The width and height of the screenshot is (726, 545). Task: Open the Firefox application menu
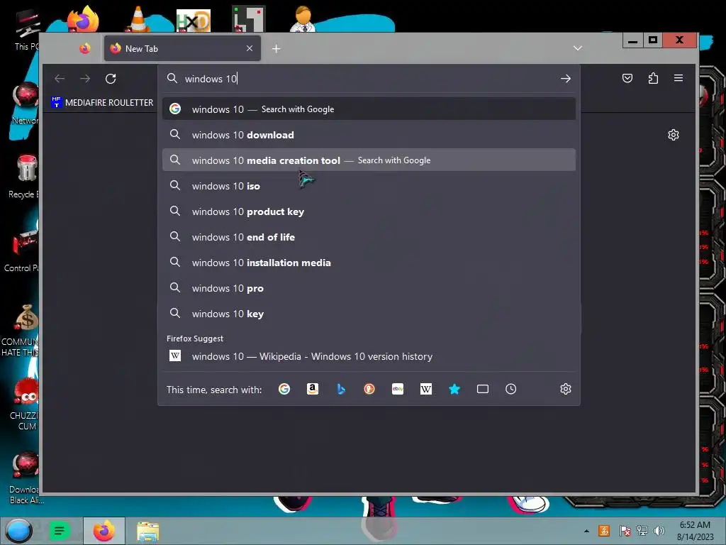pyautogui.click(x=678, y=78)
